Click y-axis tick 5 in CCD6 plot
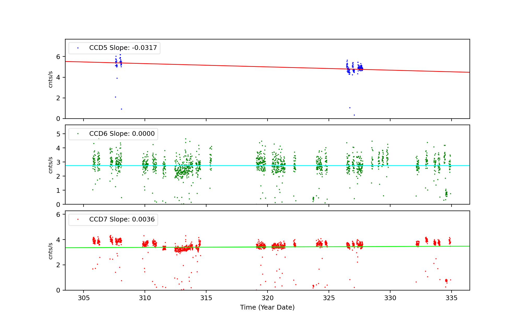Viewport: 522px width, 326px height. (58, 134)
